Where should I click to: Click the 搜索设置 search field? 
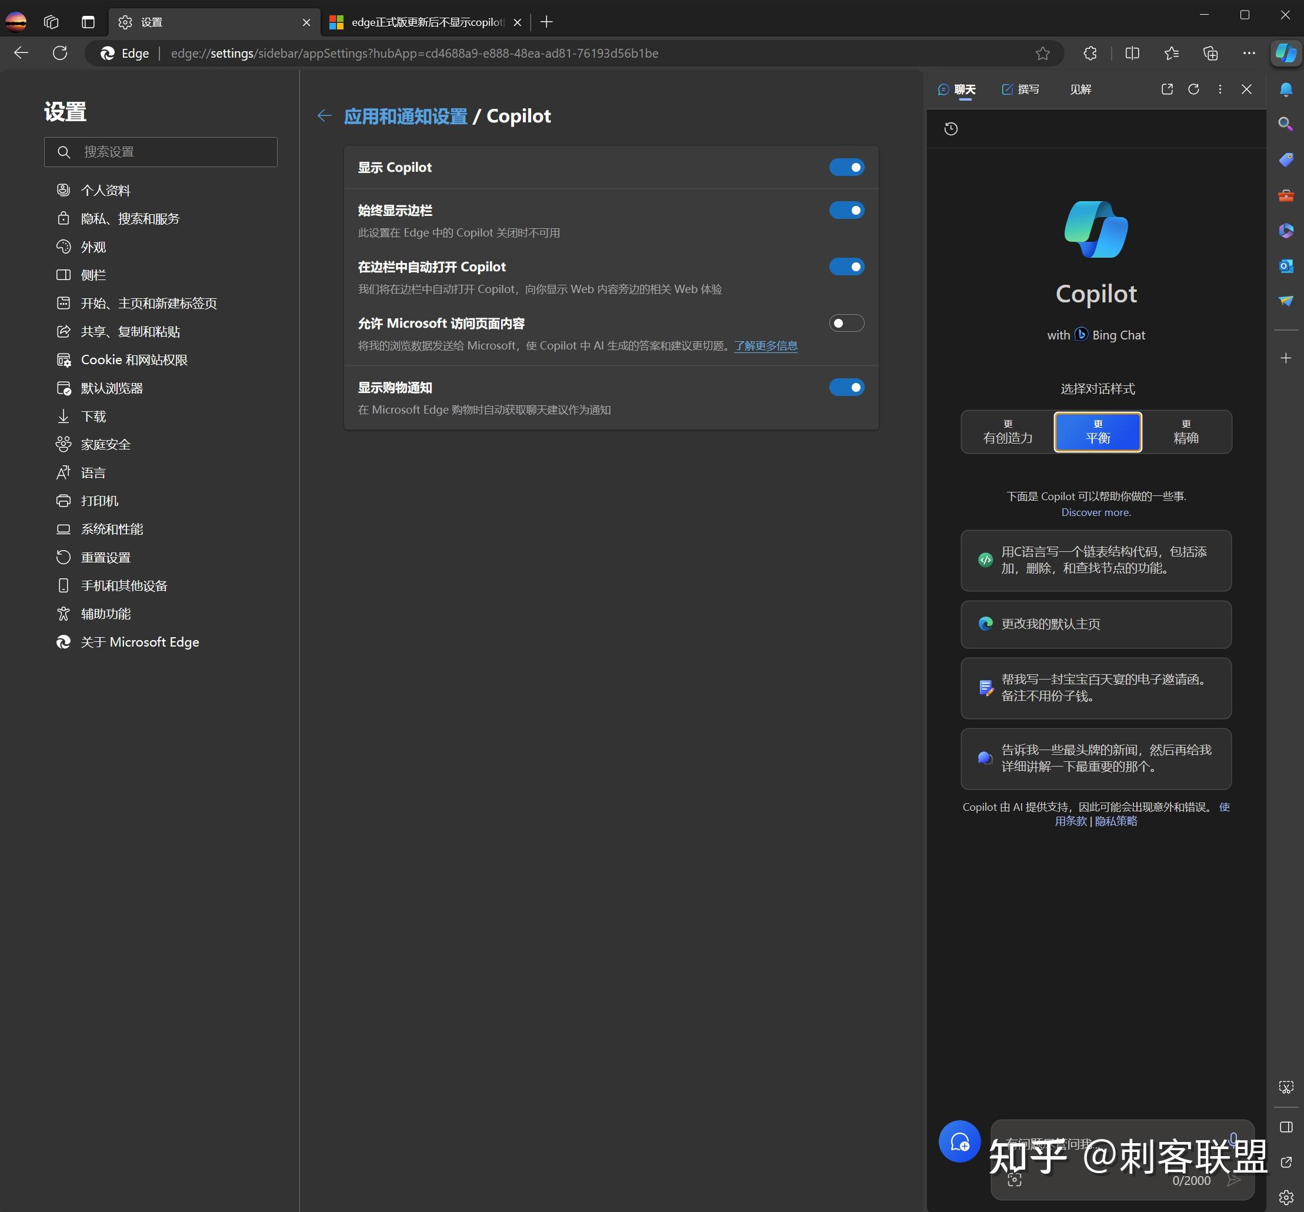click(x=161, y=152)
